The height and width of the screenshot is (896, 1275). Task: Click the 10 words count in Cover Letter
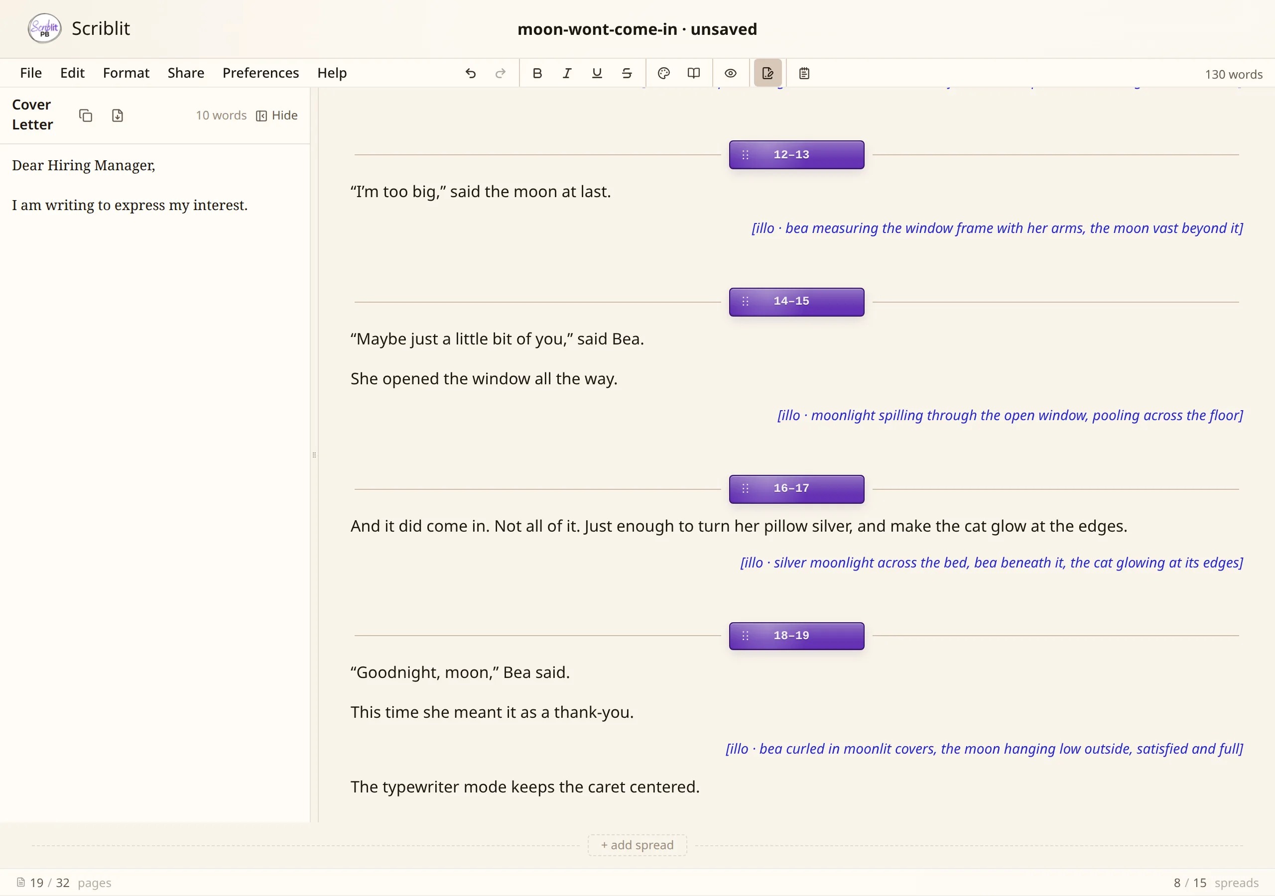click(221, 115)
